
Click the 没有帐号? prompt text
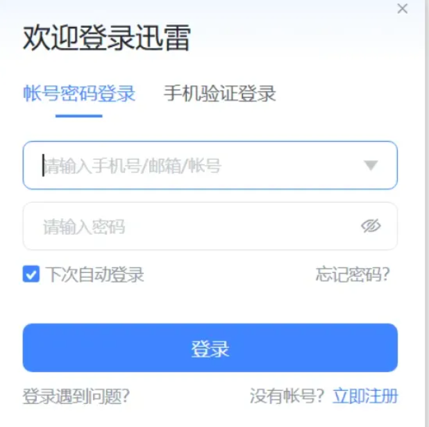click(287, 396)
